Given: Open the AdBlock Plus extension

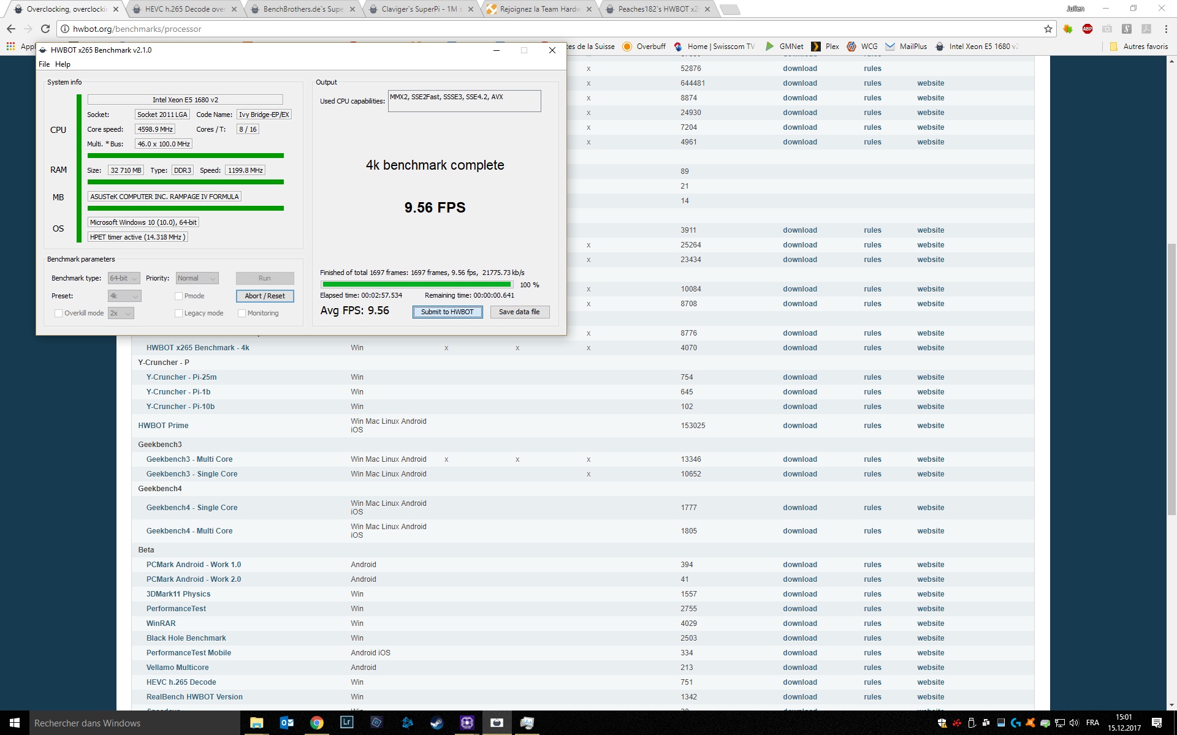Looking at the screenshot, I should tap(1087, 29).
